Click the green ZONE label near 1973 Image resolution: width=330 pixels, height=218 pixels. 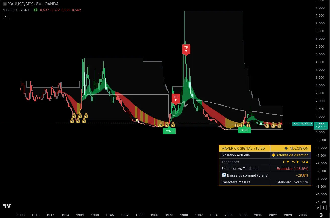tap(169, 131)
